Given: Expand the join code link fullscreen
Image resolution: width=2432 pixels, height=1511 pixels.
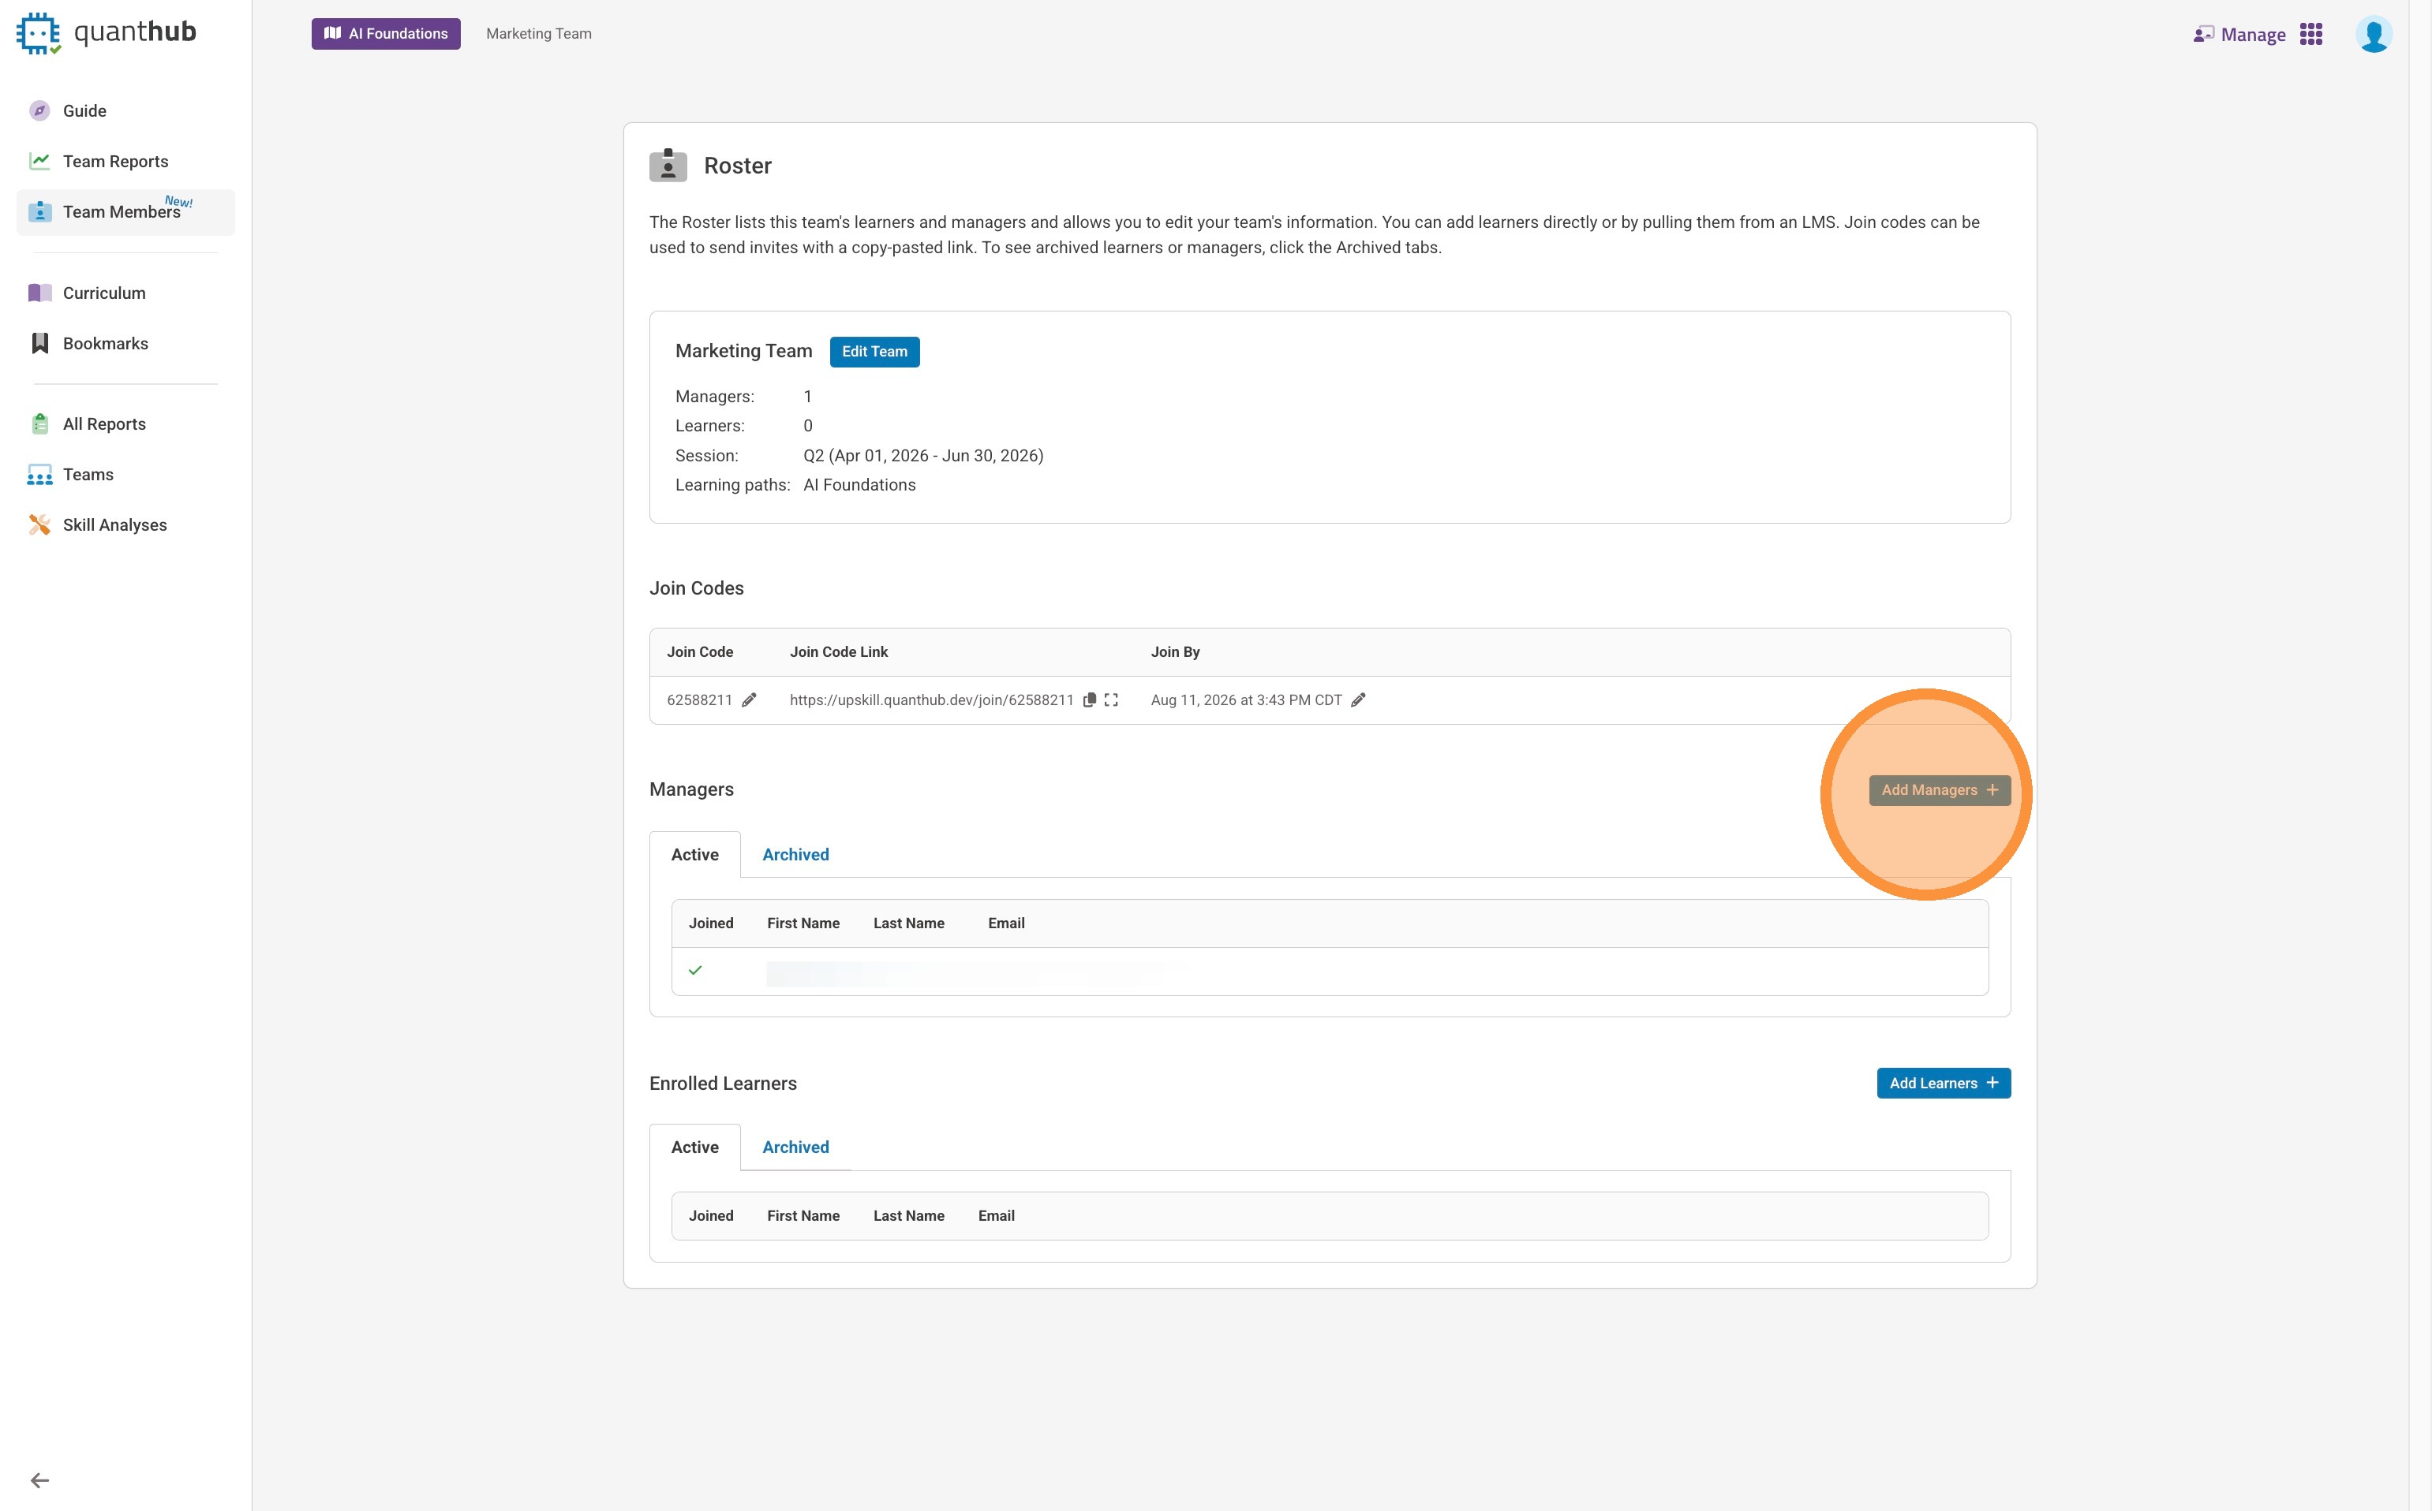Looking at the screenshot, I should pos(1111,700).
